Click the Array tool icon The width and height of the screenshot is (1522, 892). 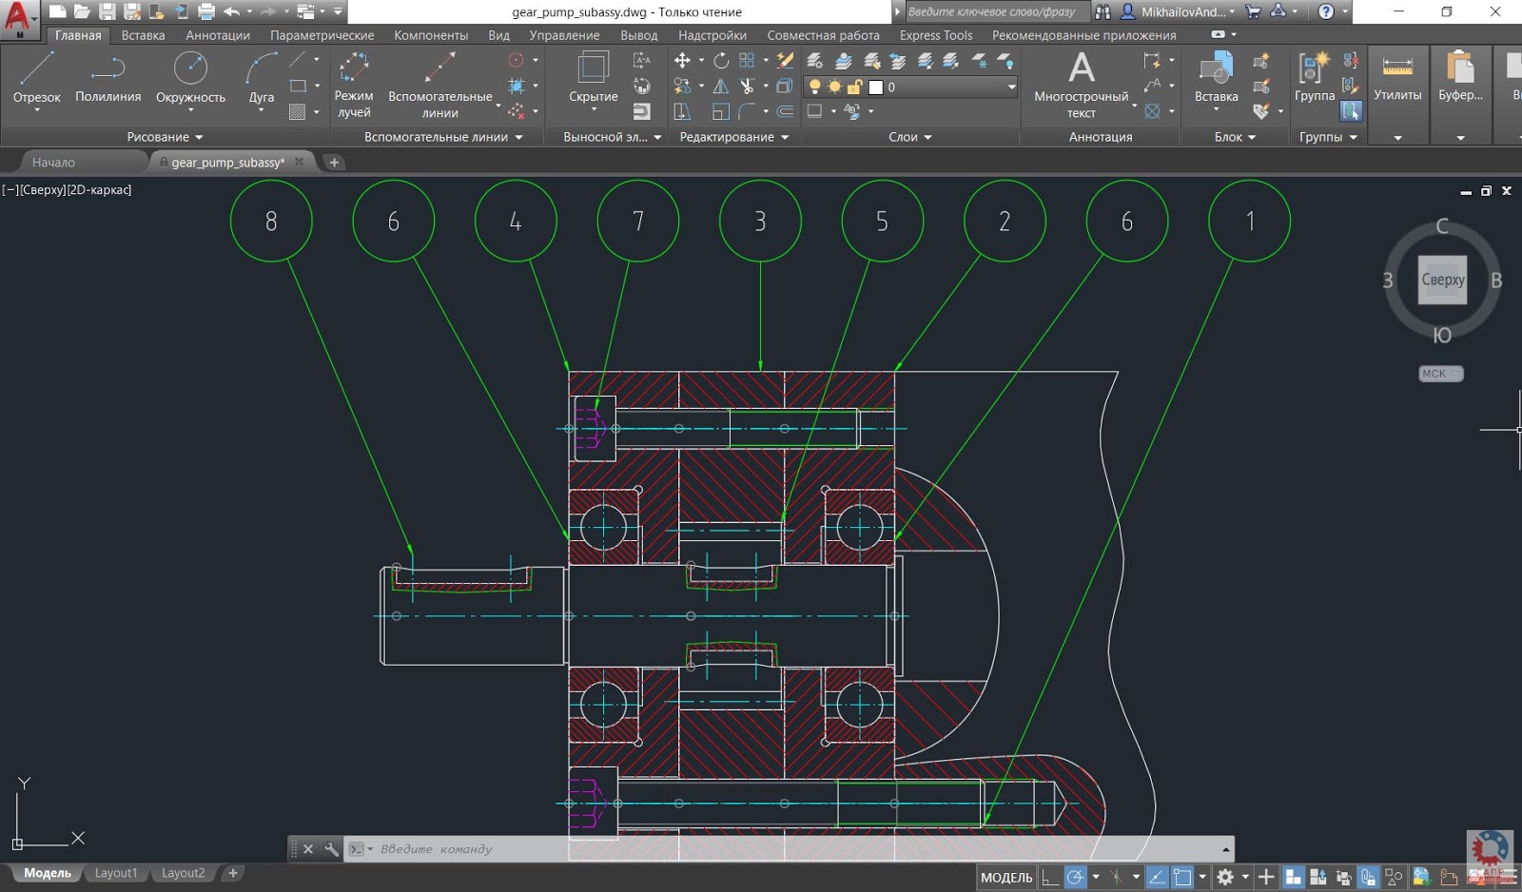747,60
